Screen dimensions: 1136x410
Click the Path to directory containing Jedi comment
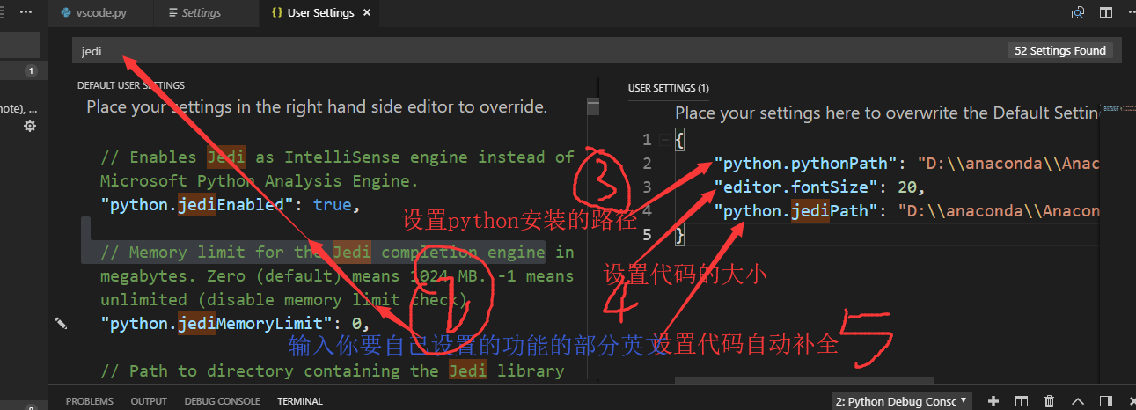pos(333,371)
